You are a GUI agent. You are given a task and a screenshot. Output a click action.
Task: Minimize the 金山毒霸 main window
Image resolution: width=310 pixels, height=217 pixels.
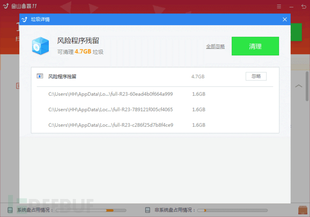coord(291,7)
